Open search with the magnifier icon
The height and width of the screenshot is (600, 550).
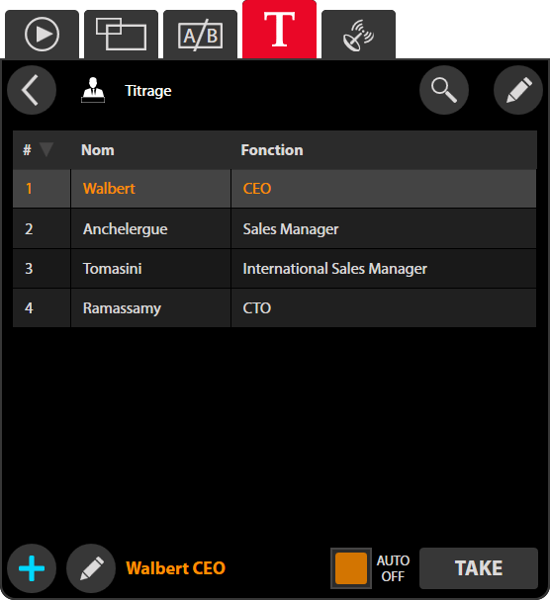pyautogui.click(x=444, y=90)
